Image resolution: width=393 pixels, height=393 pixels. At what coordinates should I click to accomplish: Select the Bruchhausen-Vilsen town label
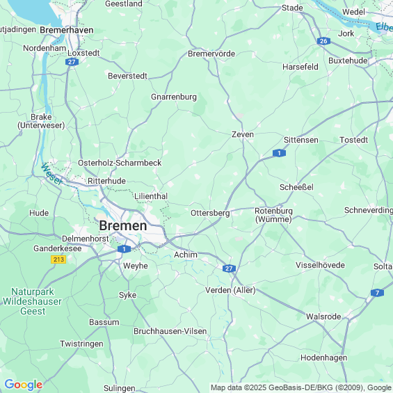click(170, 331)
